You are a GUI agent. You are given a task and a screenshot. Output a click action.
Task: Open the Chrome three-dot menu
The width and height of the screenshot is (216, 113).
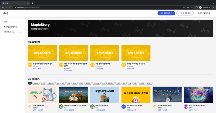pyautogui.click(x=213, y=8)
